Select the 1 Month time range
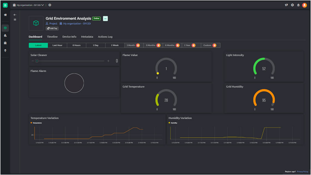The height and width of the screenshot is (175, 311). tap(134, 45)
